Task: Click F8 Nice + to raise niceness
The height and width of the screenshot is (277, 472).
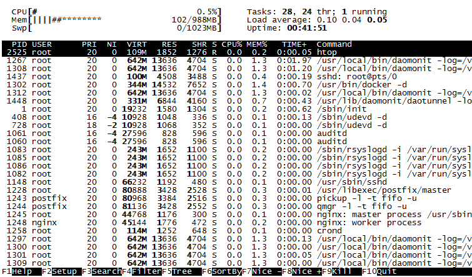Action: coord(306,272)
